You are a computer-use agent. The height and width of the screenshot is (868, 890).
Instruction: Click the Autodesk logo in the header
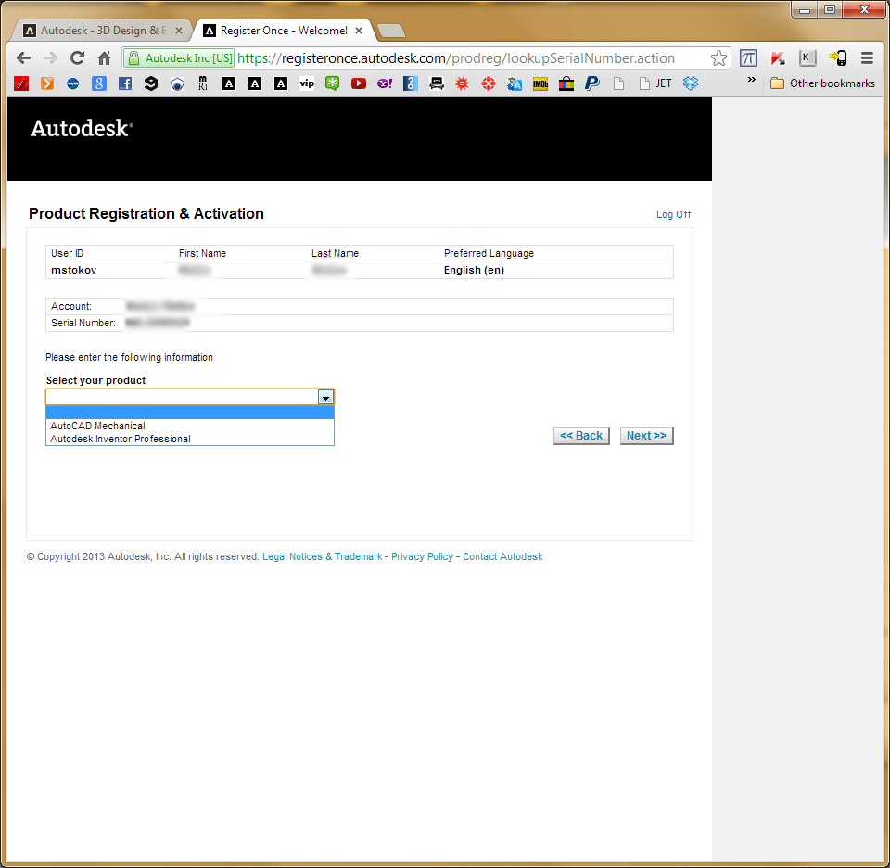point(82,128)
